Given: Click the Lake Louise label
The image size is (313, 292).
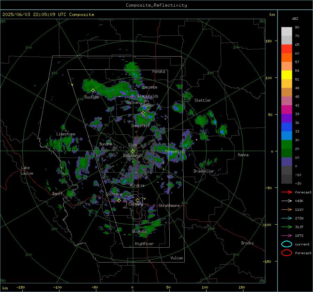Looking at the screenshot, I should (27, 170).
